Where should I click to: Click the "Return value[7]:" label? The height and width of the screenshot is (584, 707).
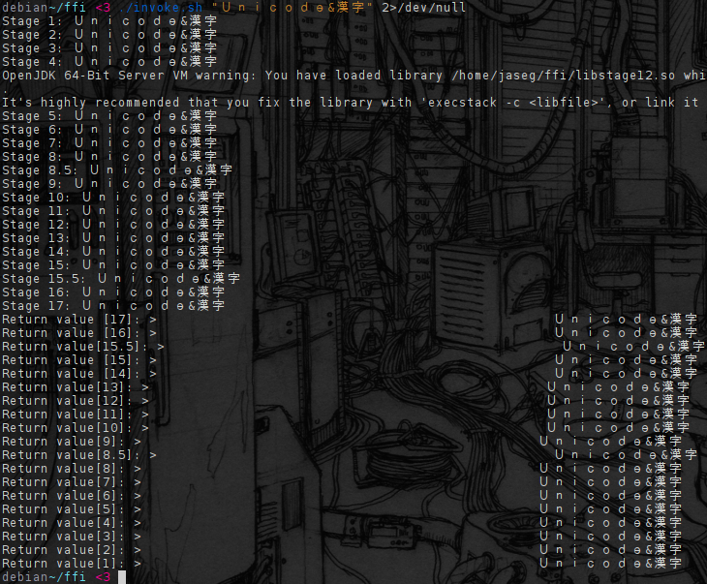tap(64, 482)
